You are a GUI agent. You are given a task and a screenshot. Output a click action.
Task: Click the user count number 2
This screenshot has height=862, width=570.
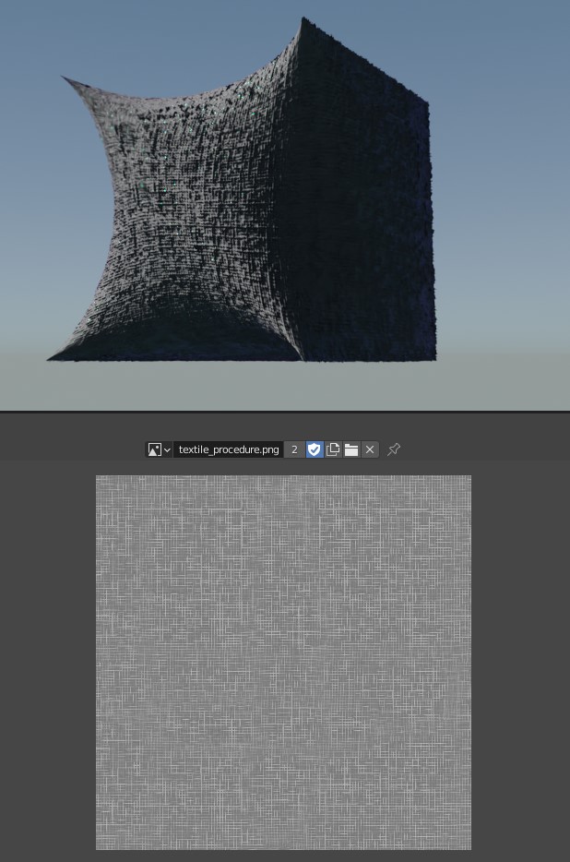tap(294, 449)
